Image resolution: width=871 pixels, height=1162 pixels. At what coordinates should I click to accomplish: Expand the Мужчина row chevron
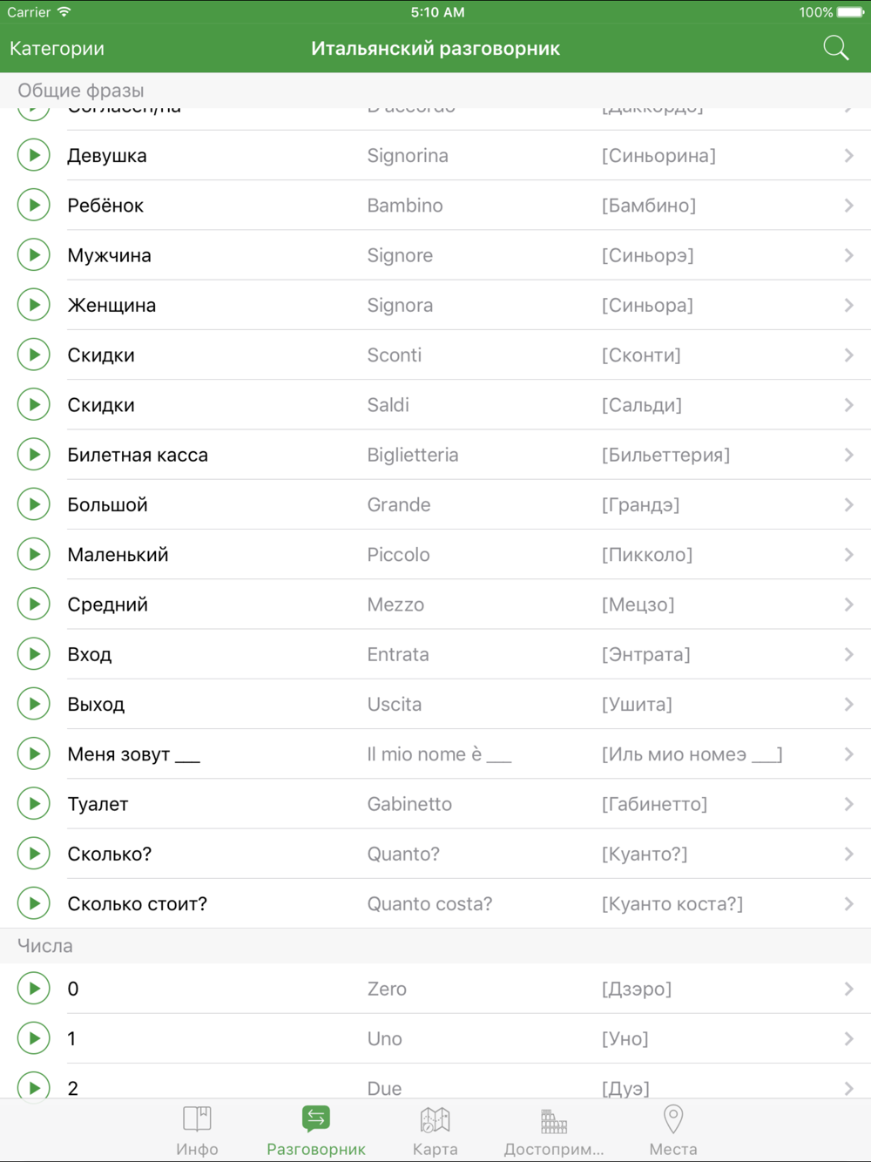point(848,255)
